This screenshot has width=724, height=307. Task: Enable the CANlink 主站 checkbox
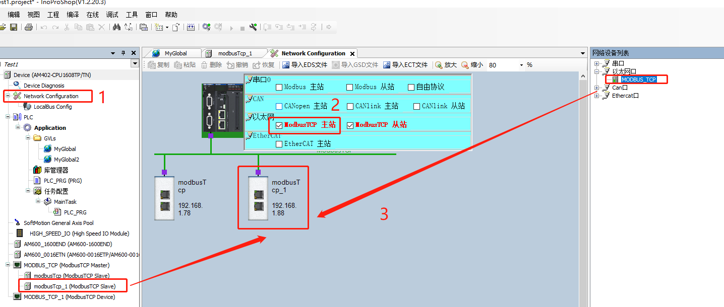tap(349, 106)
